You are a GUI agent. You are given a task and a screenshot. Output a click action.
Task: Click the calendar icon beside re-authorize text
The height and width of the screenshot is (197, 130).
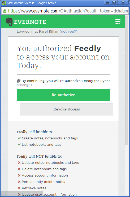19,81
